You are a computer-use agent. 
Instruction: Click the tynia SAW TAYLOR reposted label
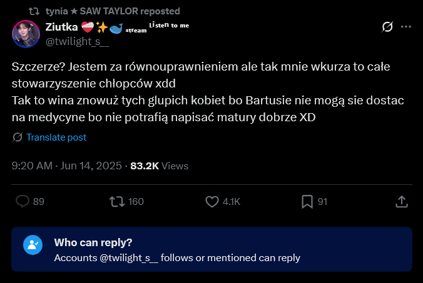(113, 11)
